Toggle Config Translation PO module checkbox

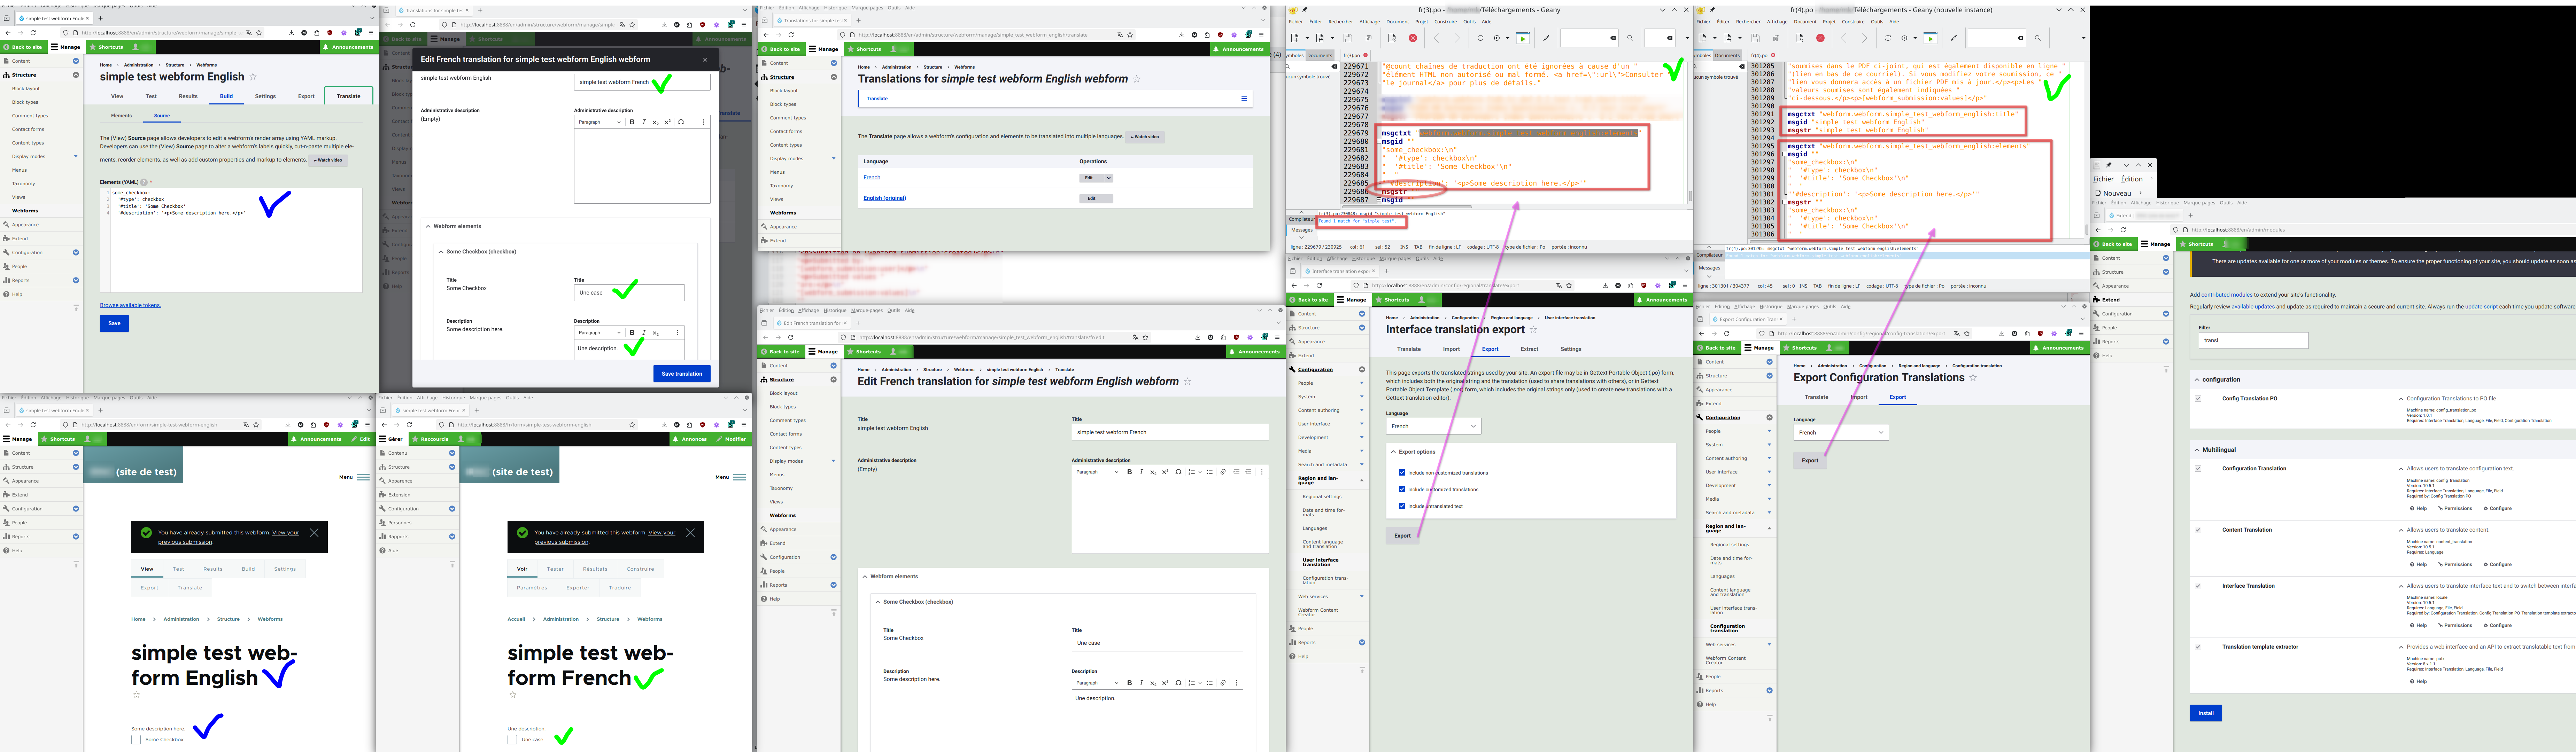2198,399
